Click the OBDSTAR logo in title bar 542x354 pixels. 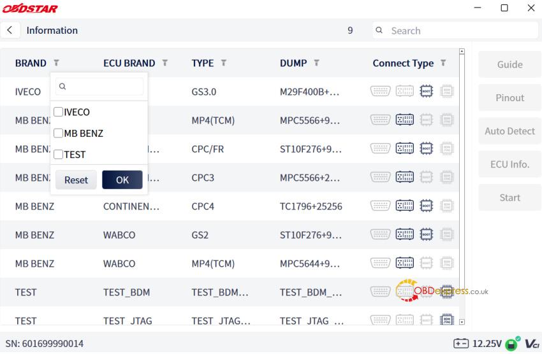tap(30, 8)
